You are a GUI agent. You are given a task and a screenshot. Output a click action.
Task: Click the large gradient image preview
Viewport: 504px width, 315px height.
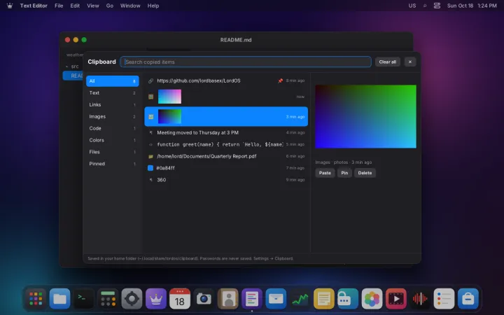click(x=365, y=117)
